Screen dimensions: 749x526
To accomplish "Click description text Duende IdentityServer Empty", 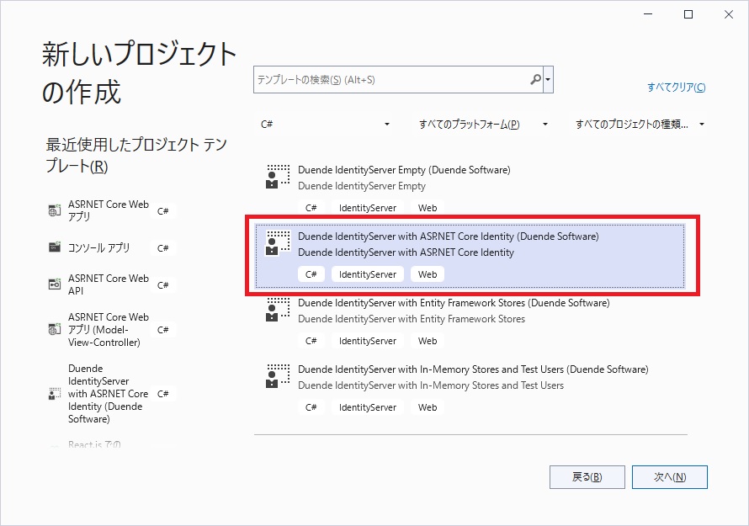I will tap(362, 186).
